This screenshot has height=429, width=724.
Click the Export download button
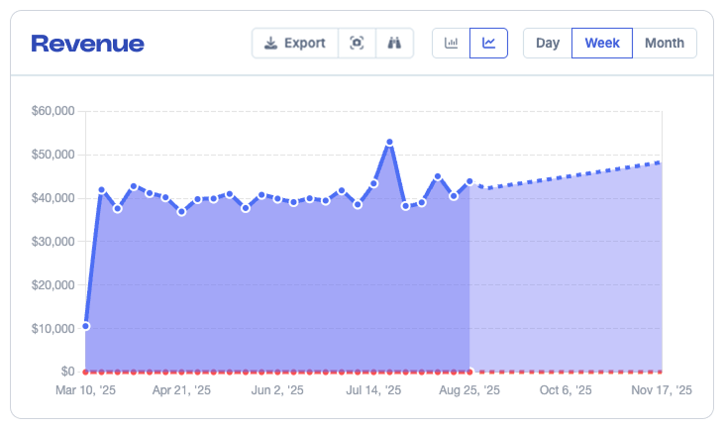294,44
